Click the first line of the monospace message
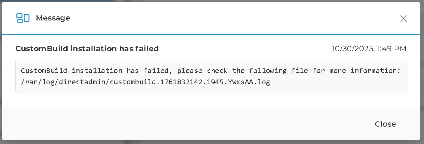Image resolution: width=424 pixels, height=144 pixels. pyautogui.click(x=210, y=71)
